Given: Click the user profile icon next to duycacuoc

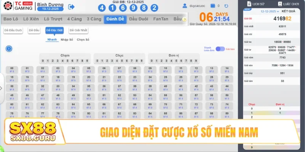Looking at the screenshot, I should pos(185,6).
